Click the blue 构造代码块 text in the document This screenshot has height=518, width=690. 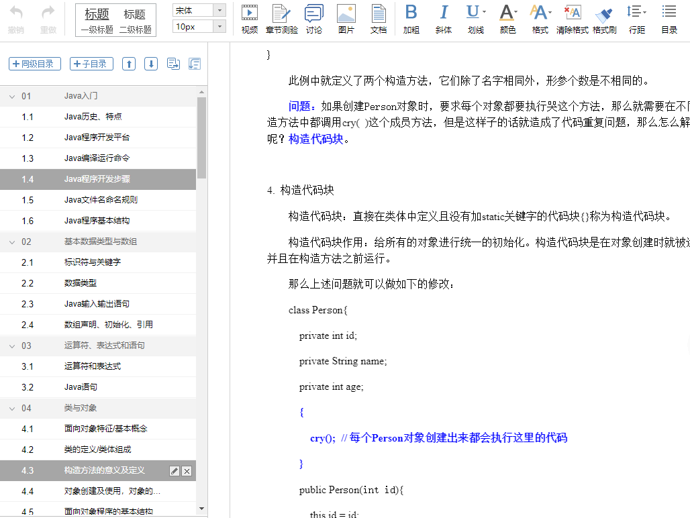[316, 139]
